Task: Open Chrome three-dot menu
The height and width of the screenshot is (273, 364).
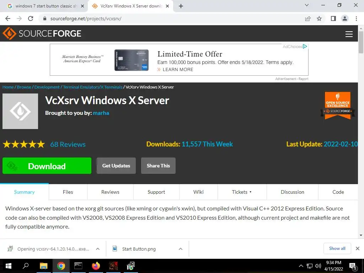Action: point(356,18)
